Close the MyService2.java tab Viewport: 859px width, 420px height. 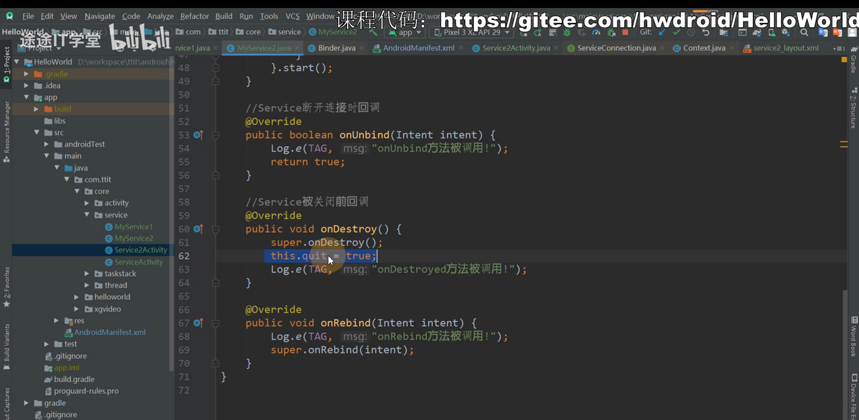click(297, 48)
